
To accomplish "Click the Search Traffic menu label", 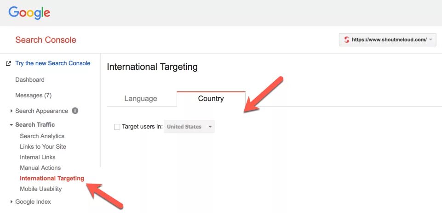I will [x=35, y=125].
